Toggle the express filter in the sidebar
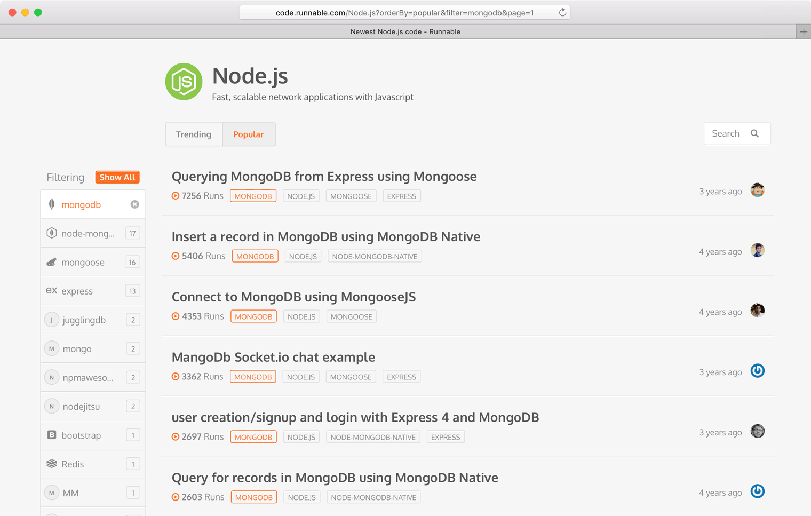Image resolution: width=811 pixels, height=516 pixels. (77, 291)
